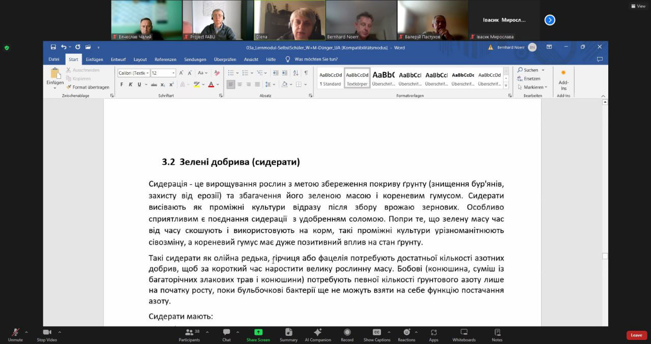
Task: Switch to Überprüfen ribbon tab
Action: pyautogui.click(x=225, y=60)
